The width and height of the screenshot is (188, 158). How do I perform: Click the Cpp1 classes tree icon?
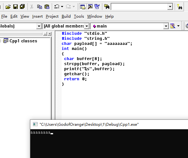(x=6, y=41)
